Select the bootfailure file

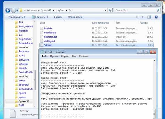[x=50, y=33]
